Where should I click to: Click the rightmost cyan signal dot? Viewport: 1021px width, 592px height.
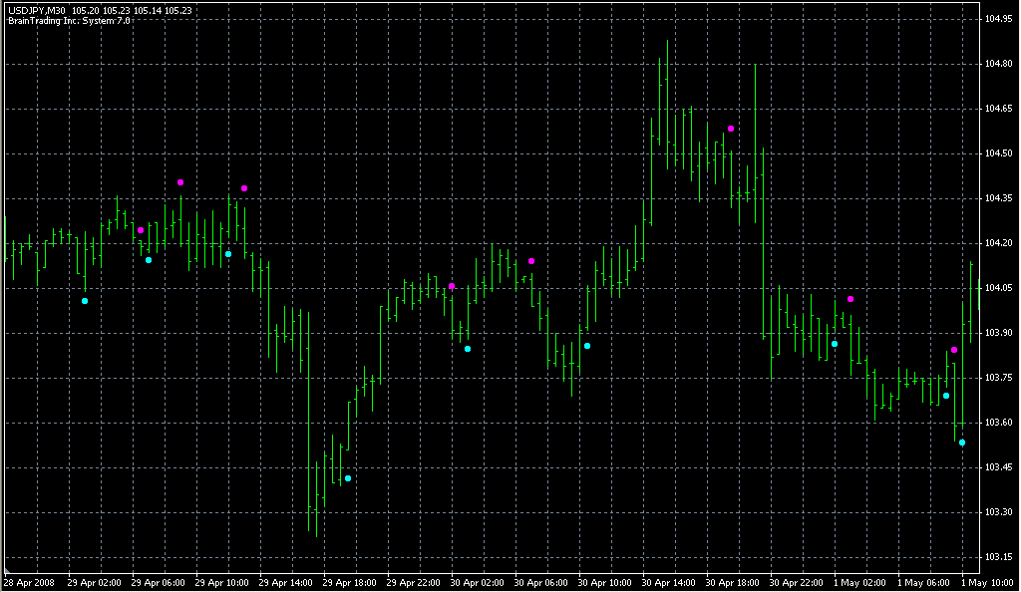tap(962, 443)
